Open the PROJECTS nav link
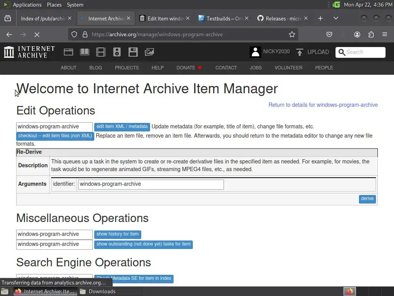Screen dimensions: 394x296 click(x=127, y=68)
